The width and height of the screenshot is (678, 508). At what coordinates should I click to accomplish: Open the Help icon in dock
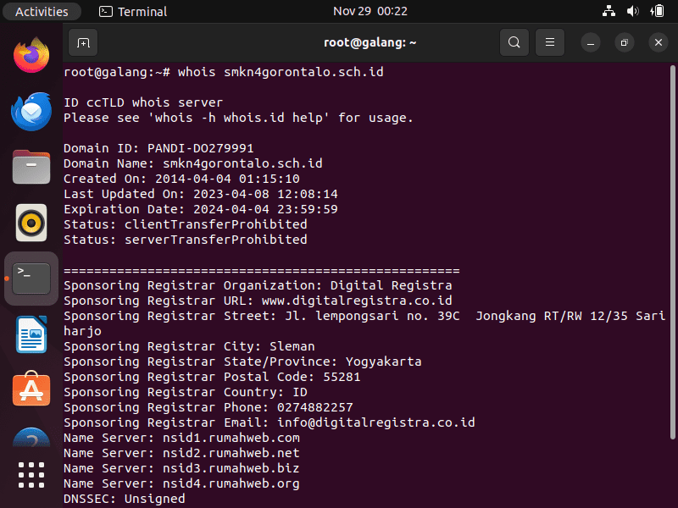pos(31,437)
